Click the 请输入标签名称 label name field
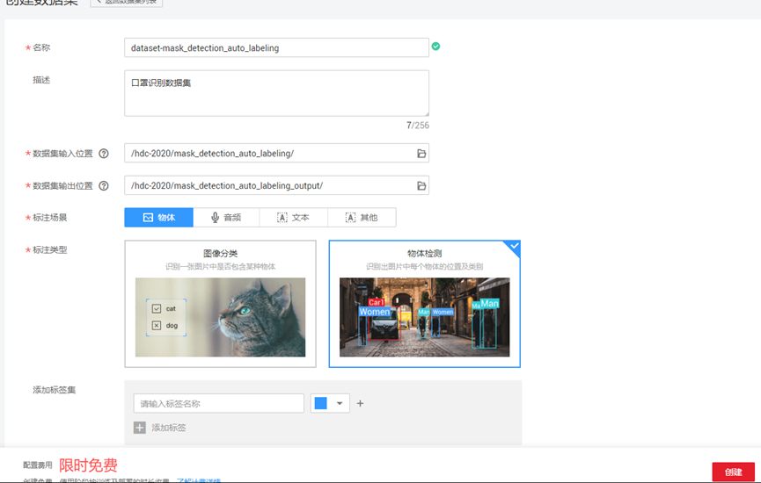Screen dimensions: 761x483 pos(219,403)
